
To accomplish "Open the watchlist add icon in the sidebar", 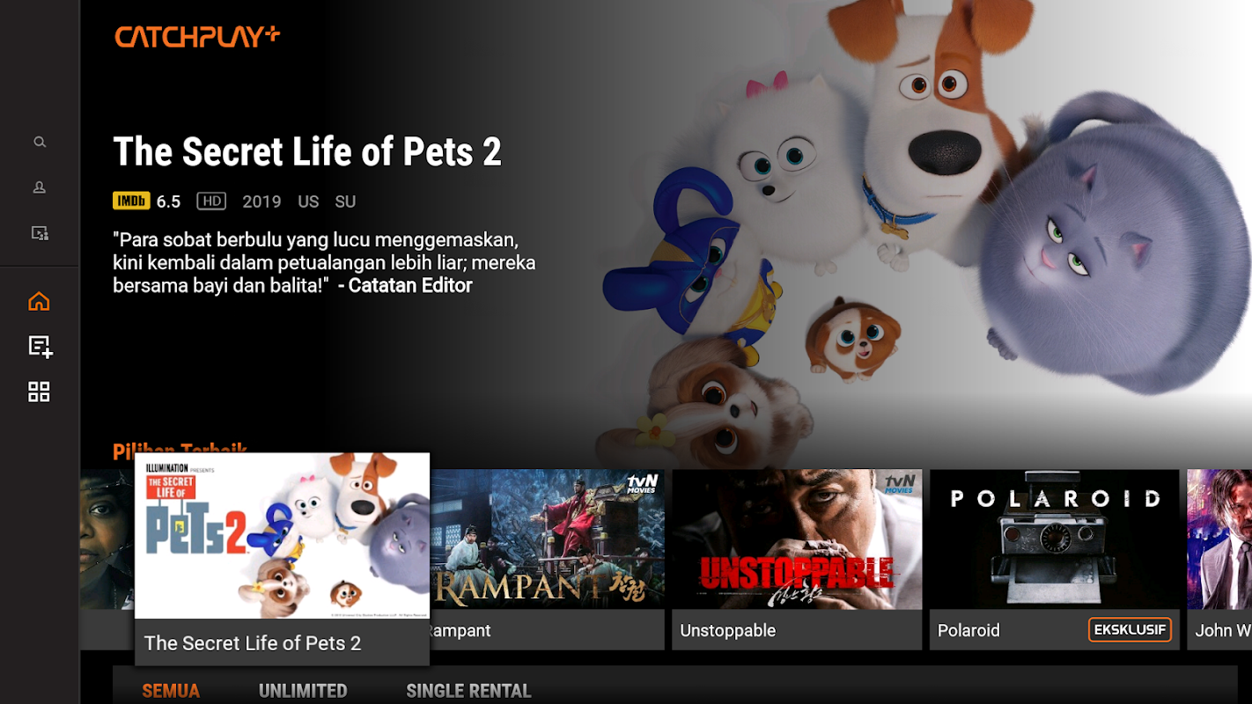I will (40, 347).
